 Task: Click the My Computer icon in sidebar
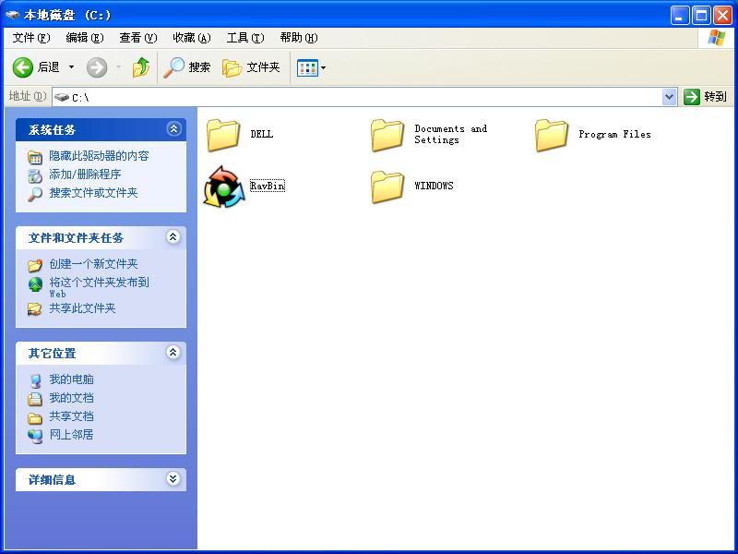point(35,380)
